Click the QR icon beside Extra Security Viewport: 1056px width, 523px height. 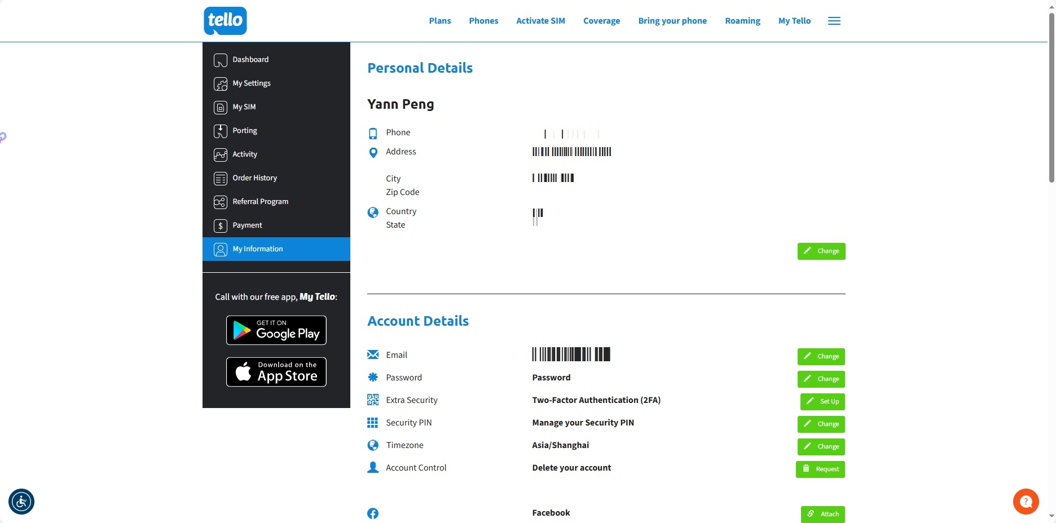373,400
